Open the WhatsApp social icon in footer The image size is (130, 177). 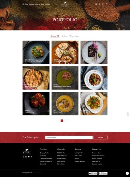point(26,157)
